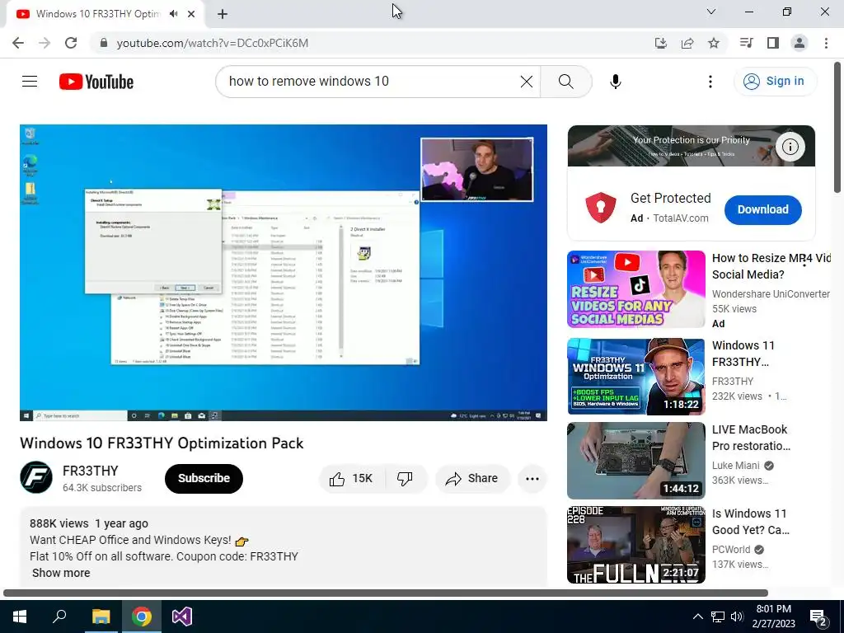Open How to Resize MP4 video title

click(x=771, y=266)
